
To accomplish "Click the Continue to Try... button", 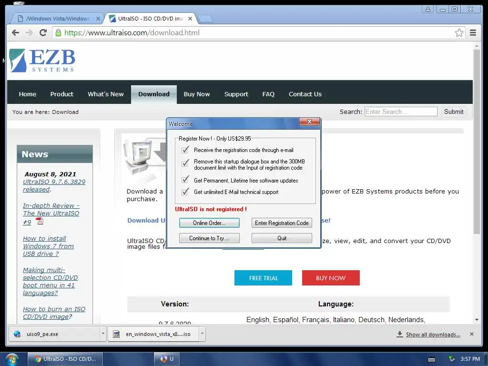I will click(209, 238).
